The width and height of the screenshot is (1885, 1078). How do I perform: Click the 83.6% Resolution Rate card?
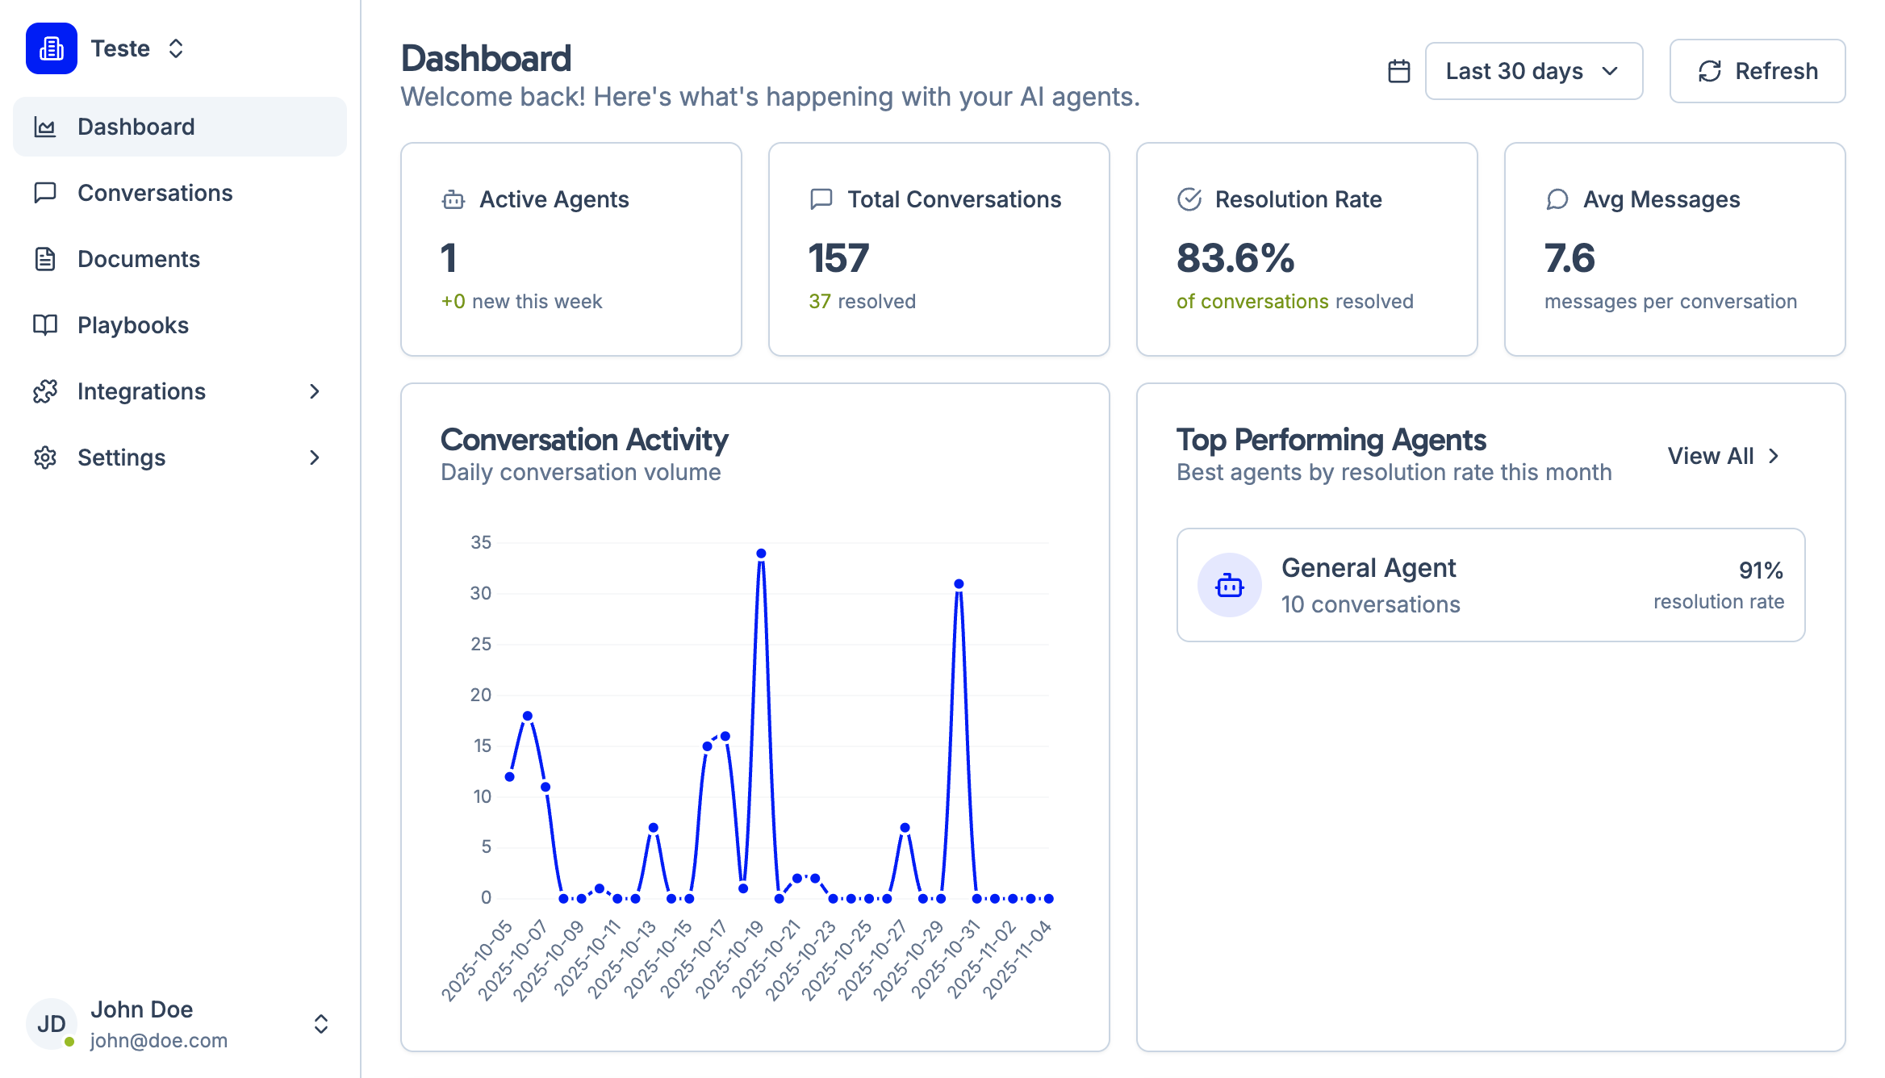pos(1306,250)
